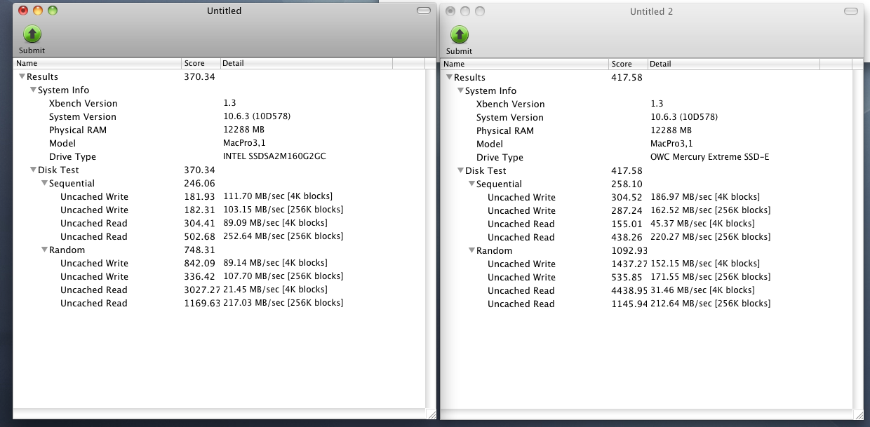Click the close button of Untitled window
The image size is (870, 427).
tap(23, 11)
